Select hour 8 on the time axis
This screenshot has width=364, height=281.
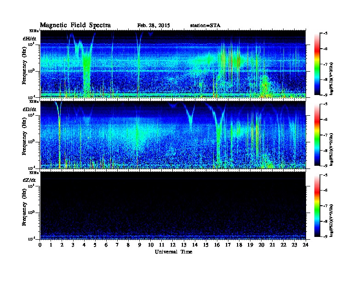(x=128, y=245)
